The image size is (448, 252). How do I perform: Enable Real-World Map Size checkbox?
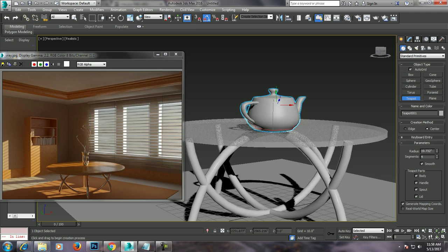coord(403,209)
